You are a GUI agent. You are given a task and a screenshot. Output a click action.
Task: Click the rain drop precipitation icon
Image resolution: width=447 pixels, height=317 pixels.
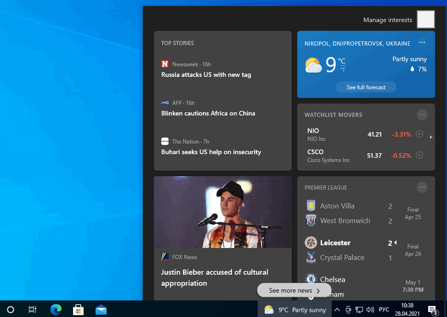[x=412, y=69]
